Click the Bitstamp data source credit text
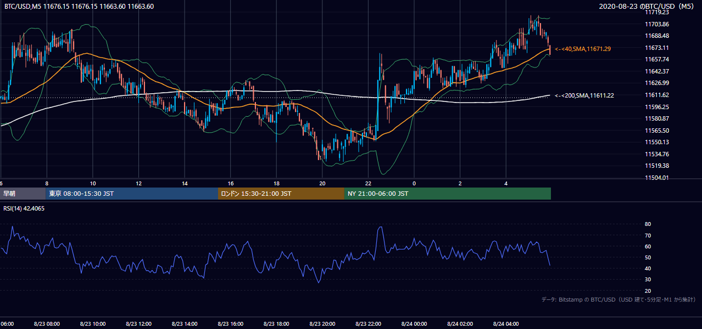The height and width of the screenshot is (329, 702). (x=619, y=299)
